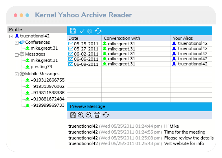The height and width of the screenshot is (158, 222).
Task: Select mike.great.31 under Conferences
Action: (44, 48)
